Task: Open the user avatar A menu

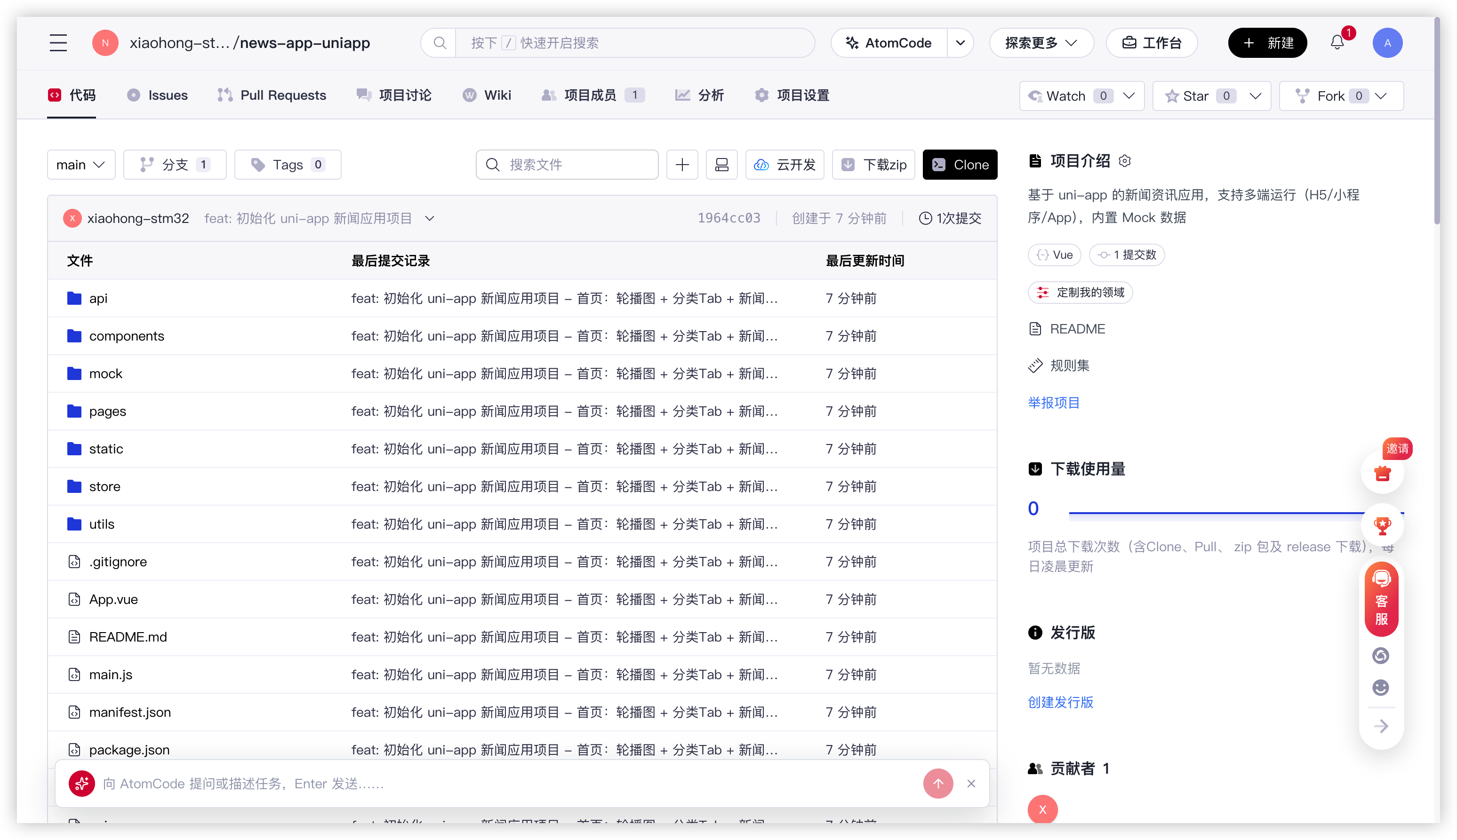Action: [x=1387, y=43]
